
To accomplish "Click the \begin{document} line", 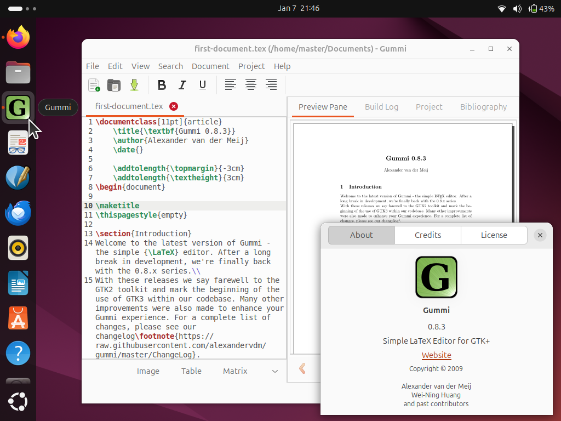I will pos(130,187).
